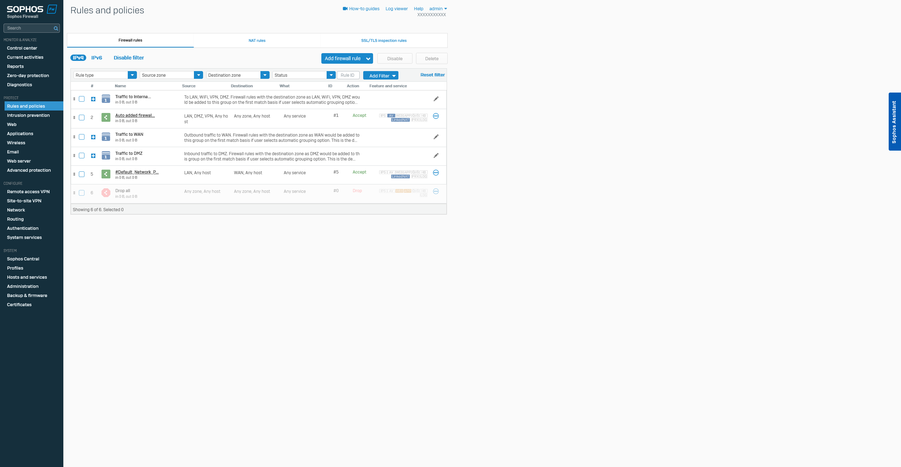Click the Add firewall rule button
The image size is (901, 467).
click(347, 58)
